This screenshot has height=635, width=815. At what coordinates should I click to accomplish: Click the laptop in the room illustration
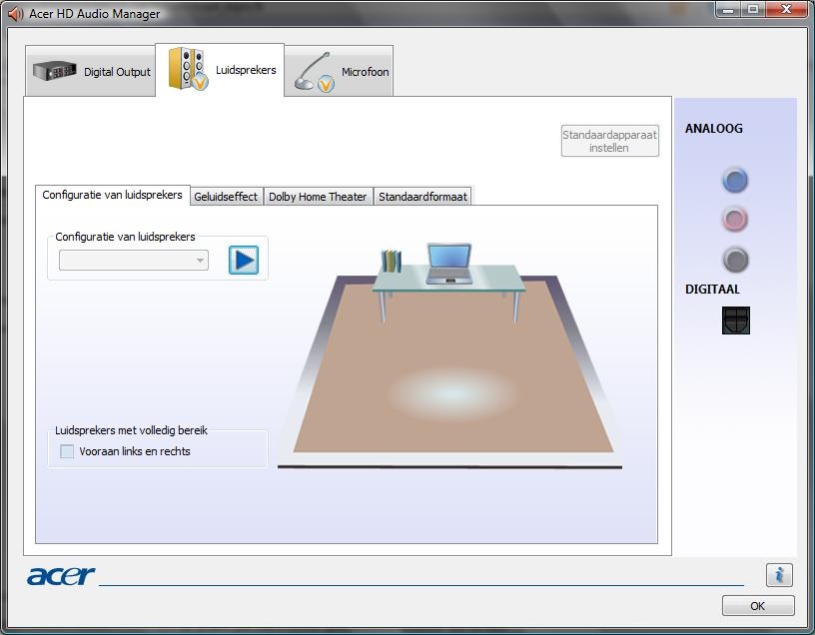[x=449, y=264]
